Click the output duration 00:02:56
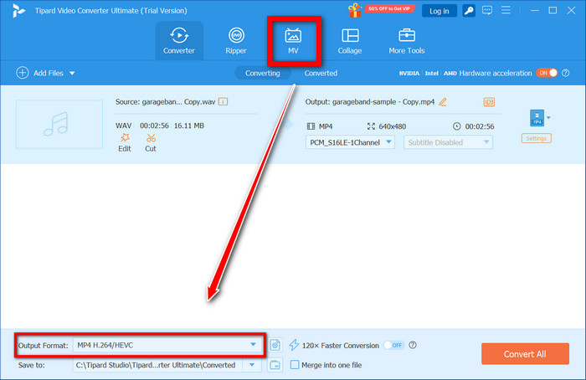This screenshot has width=586, height=380. [x=480, y=126]
